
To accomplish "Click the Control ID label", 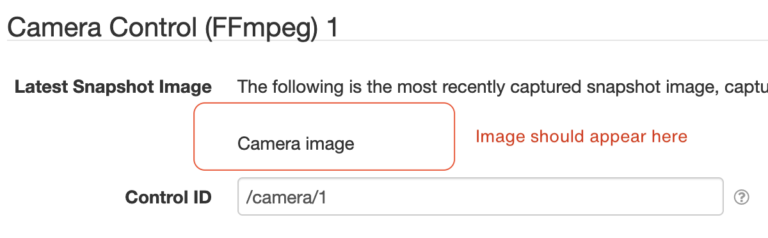I will pos(168,197).
